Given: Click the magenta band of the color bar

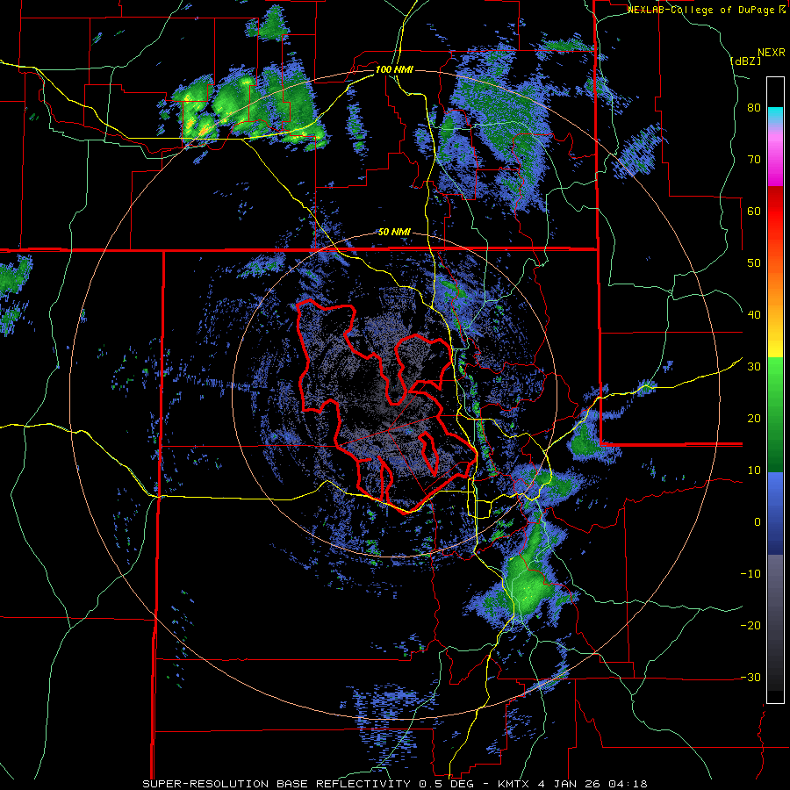Looking at the screenshot, I should click(x=775, y=161).
